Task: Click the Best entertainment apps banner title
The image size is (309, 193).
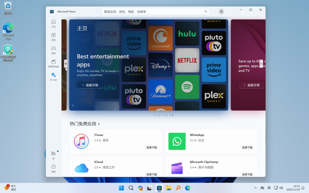Action: 103,60
